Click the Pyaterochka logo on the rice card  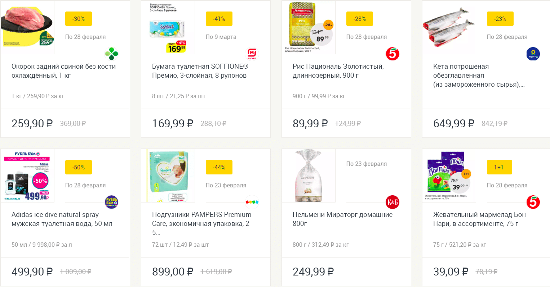click(x=392, y=54)
